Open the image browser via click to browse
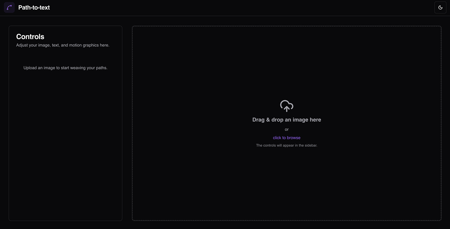 point(286,137)
